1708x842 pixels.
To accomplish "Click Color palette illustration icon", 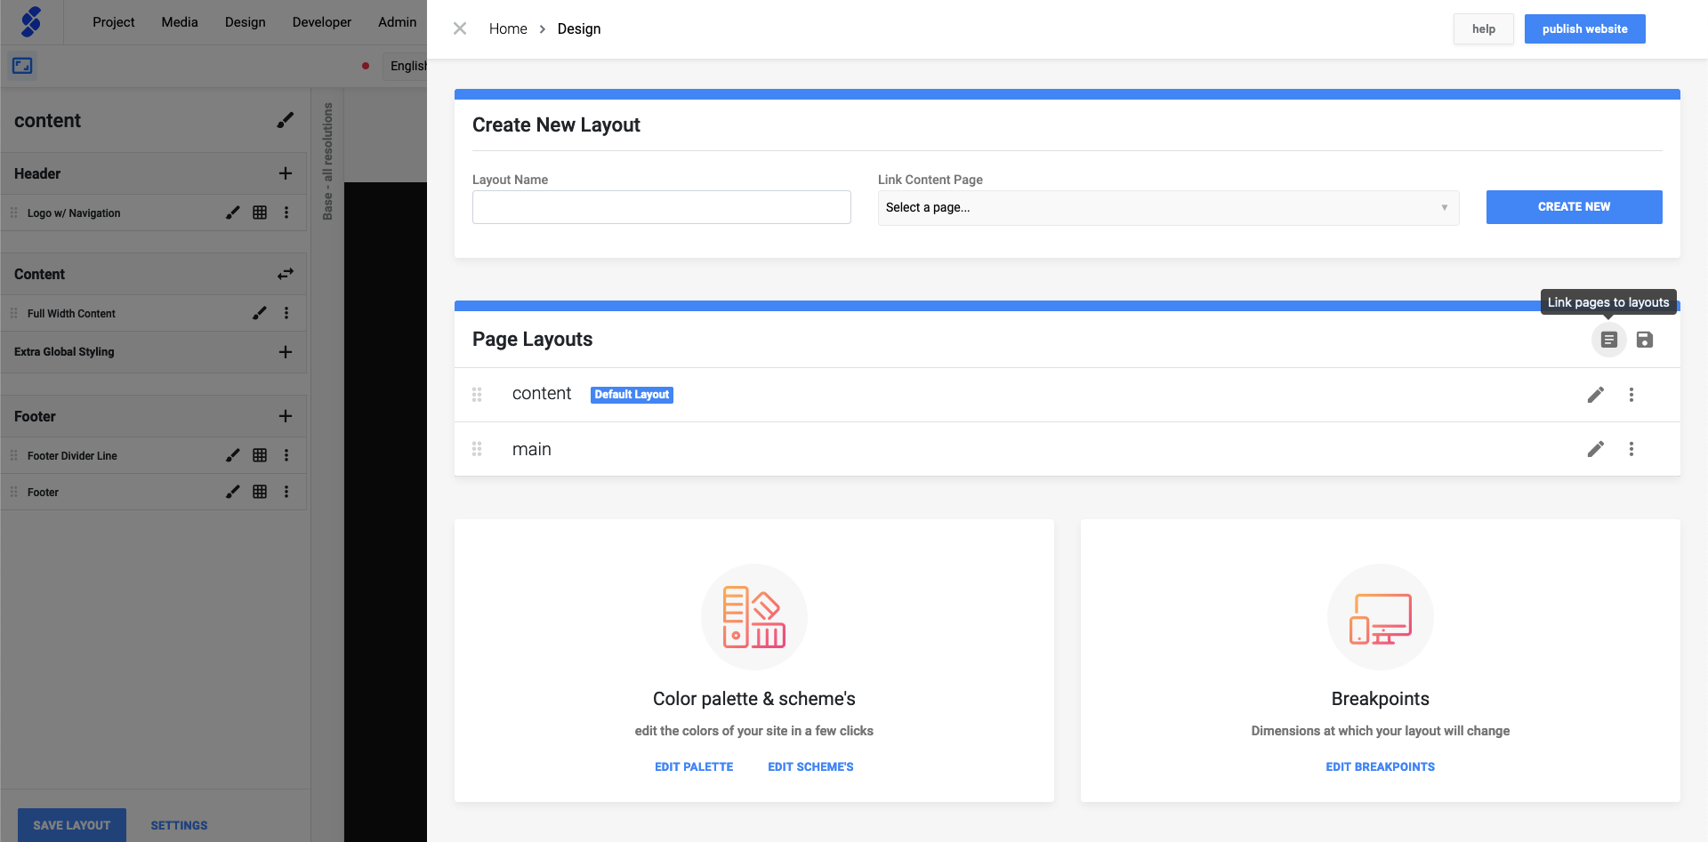I will [x=754, y=617].
